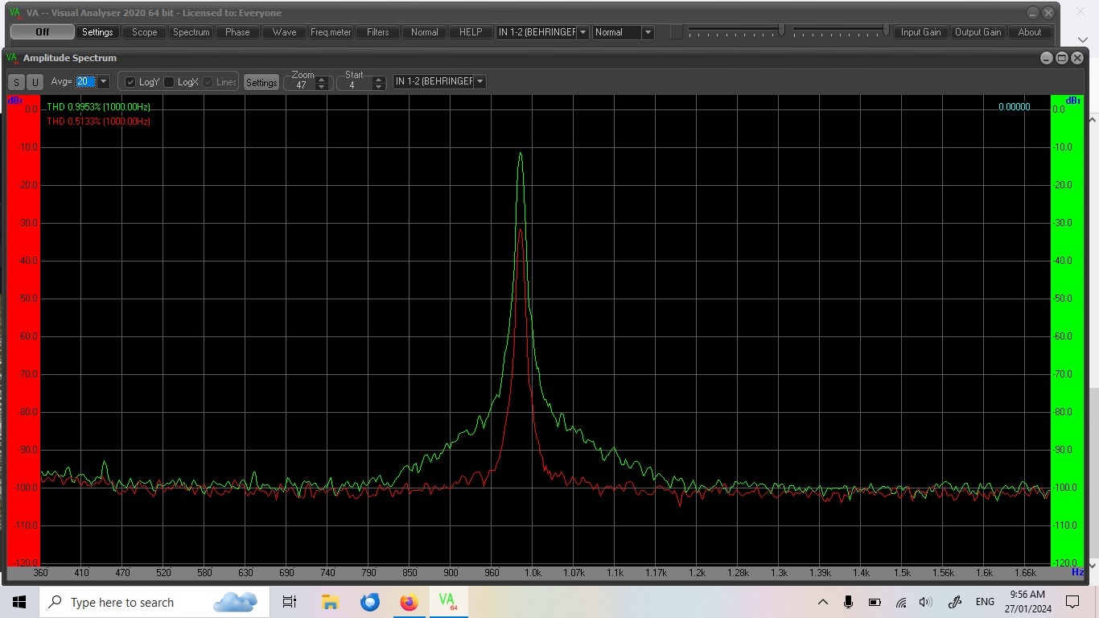
Task: Click the microphone tray icon
Action: click(x=848, y=602)
